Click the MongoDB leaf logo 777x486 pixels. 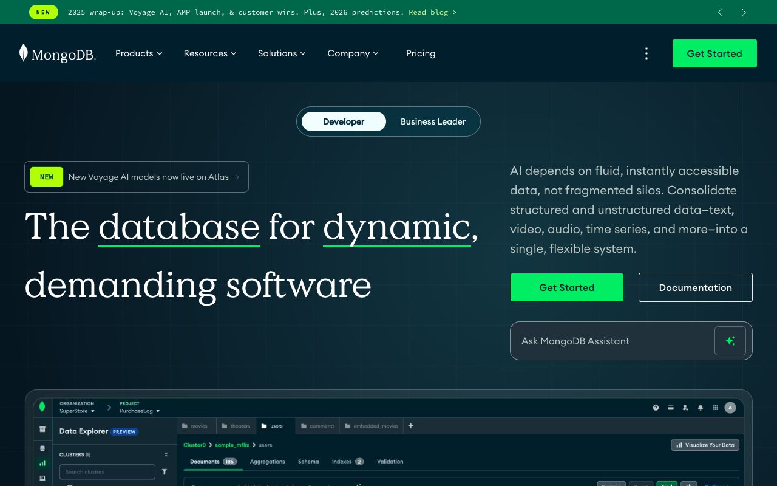click(x=24, y=53)
